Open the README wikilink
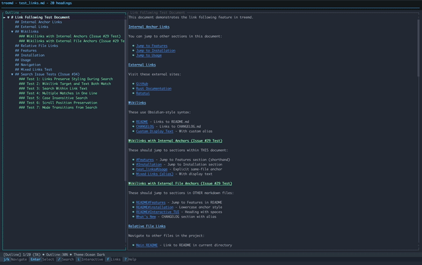Viewport: 422px width, 265px height. pyautogui.click(x=142, y=122)
